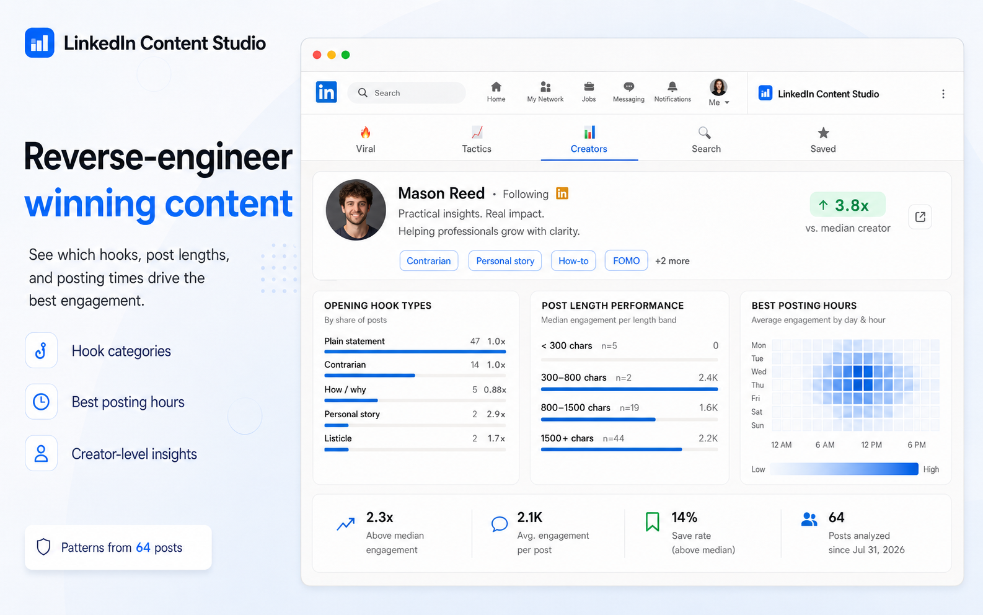
Task: Open the three-dot extension menu
Action: tap(943, 94)
